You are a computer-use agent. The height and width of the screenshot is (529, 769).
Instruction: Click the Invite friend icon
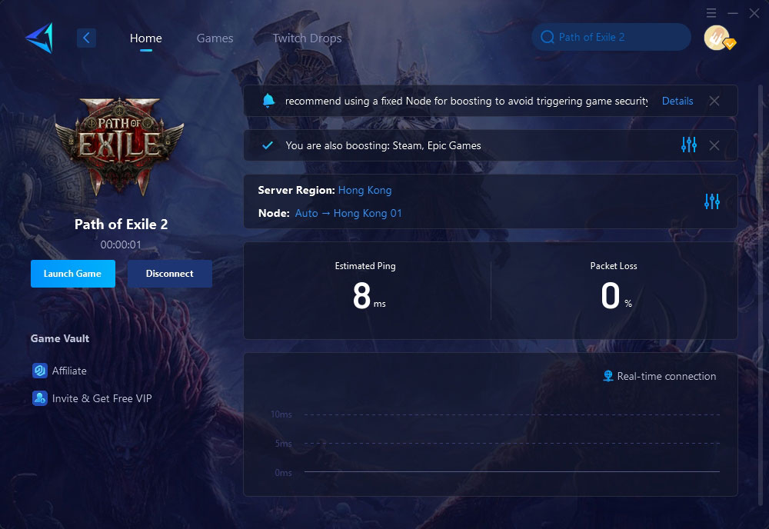pyautogui.click(x=40, y=398)
